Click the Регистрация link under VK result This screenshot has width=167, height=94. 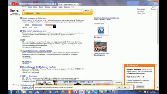coord(37,25)
